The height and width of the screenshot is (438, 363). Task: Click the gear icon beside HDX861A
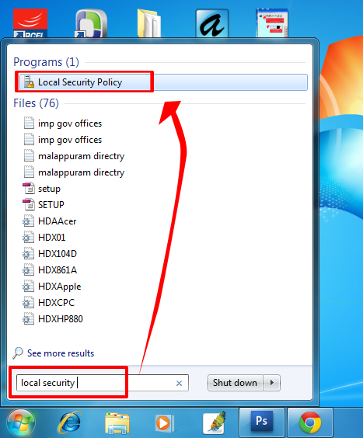coord(28,269)
